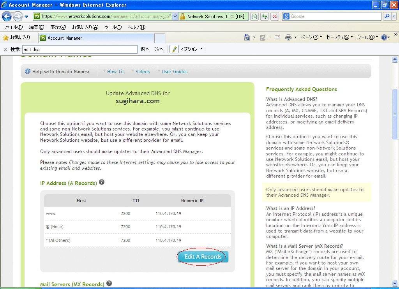
Task: Click the 'Numeric IP' column header
Action: [192, 201]
